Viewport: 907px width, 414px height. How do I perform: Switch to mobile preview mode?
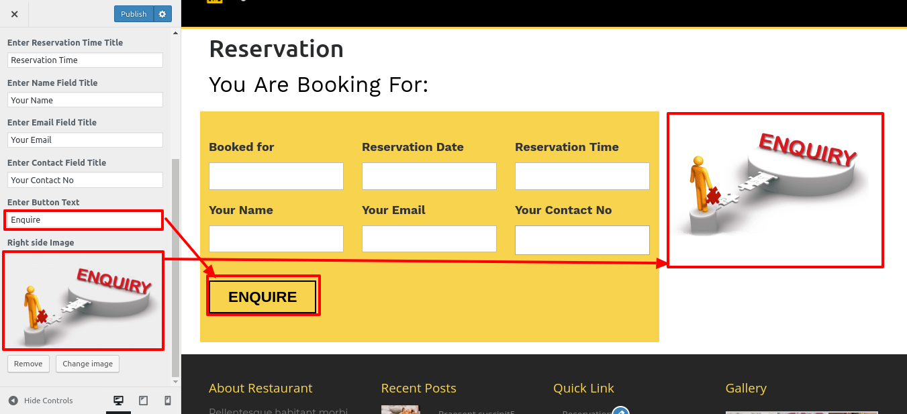point(168,401)
